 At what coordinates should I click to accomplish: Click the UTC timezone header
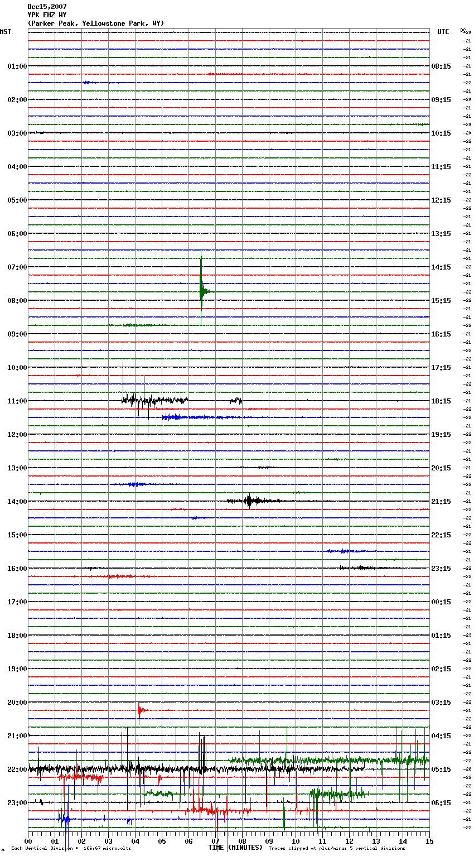[443, 32]
